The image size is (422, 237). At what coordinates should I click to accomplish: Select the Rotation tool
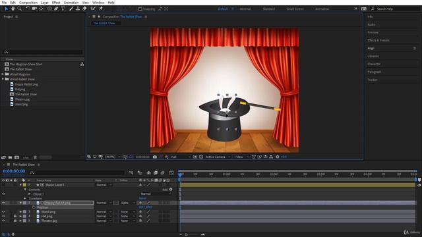[28, 9]
